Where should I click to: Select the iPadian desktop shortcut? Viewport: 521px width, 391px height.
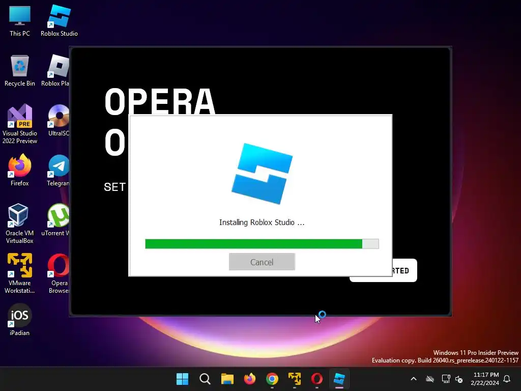click(20, 320)
